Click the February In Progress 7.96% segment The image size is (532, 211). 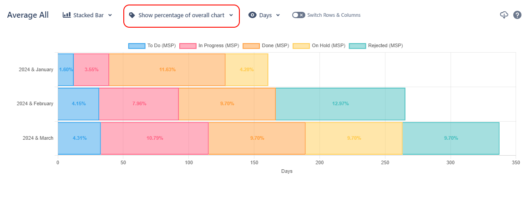click(139, 104)
